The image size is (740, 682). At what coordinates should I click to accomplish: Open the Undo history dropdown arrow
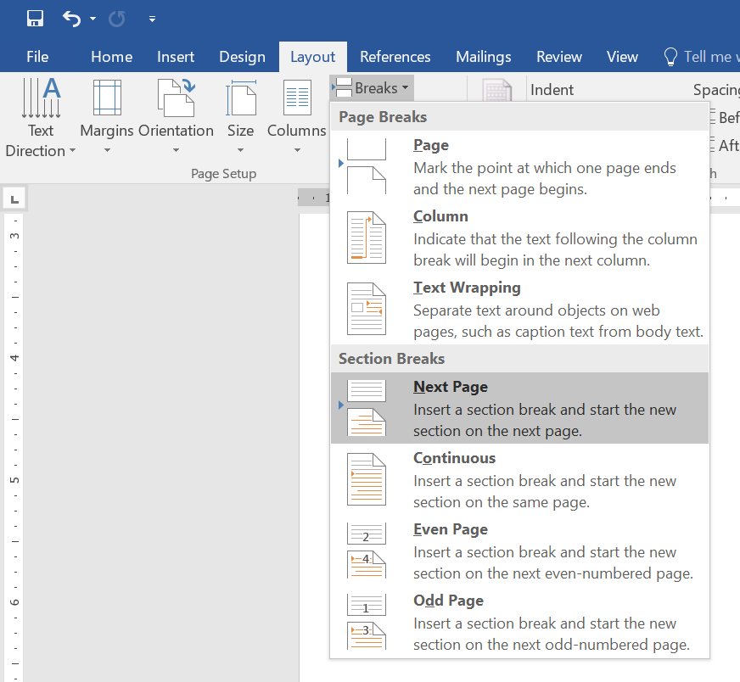tap(92, 19)
